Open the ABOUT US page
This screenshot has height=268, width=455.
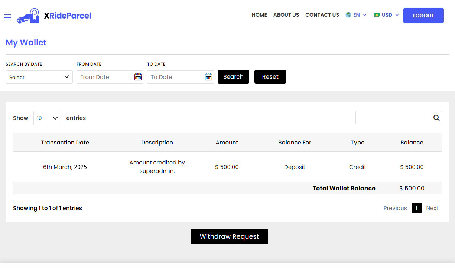pos(286,15)
